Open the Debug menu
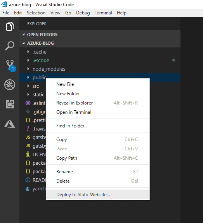 click(x=83, y=13)
